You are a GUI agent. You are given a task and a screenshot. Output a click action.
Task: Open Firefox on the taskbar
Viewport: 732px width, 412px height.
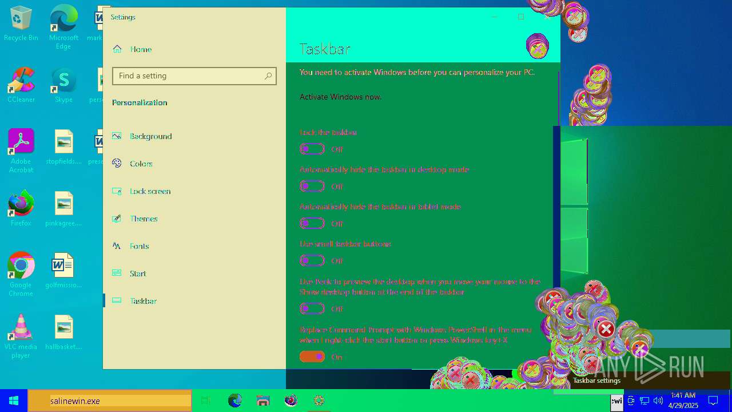coord(291,401)
